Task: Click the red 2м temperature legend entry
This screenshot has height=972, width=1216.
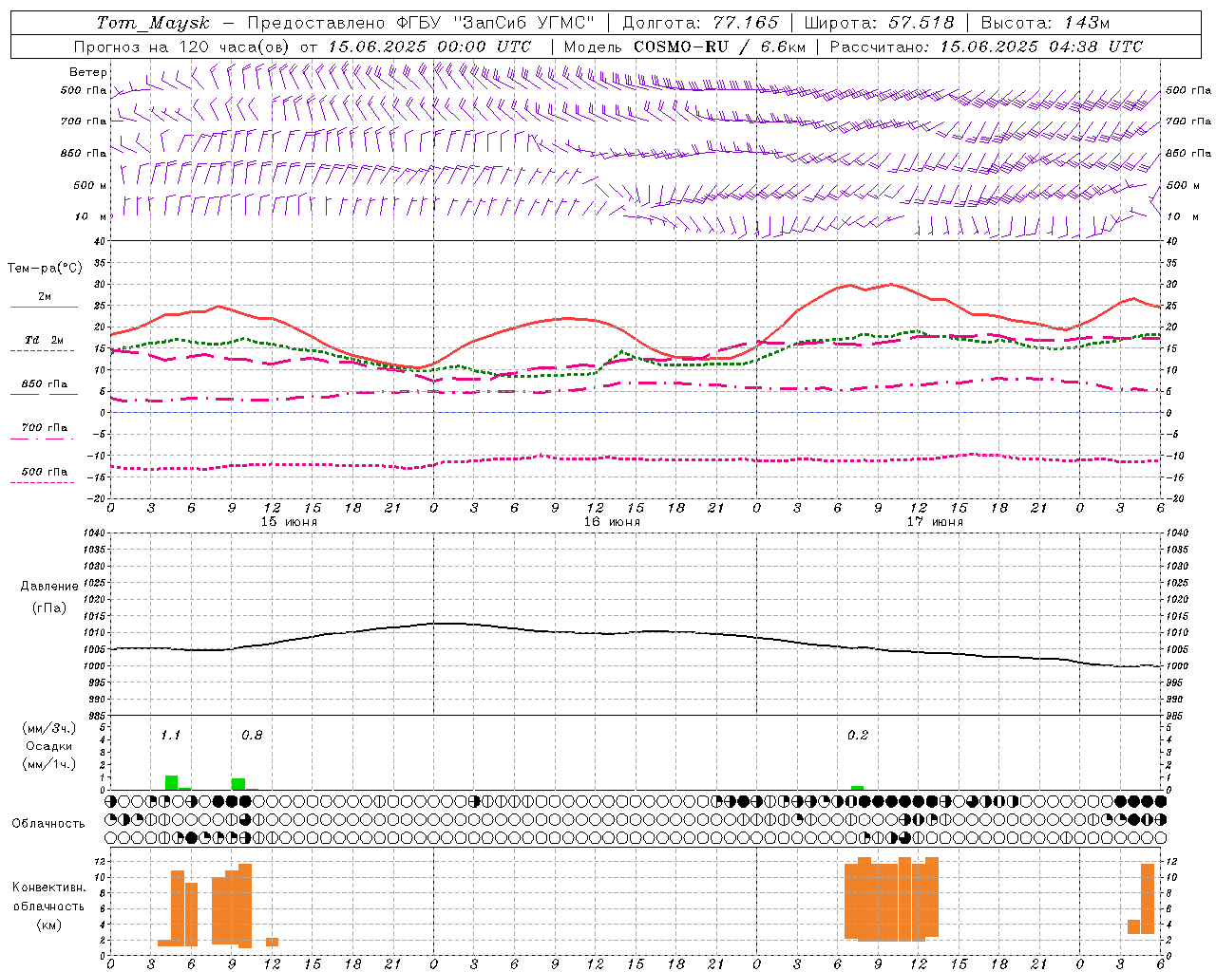Action: [45, 301]
